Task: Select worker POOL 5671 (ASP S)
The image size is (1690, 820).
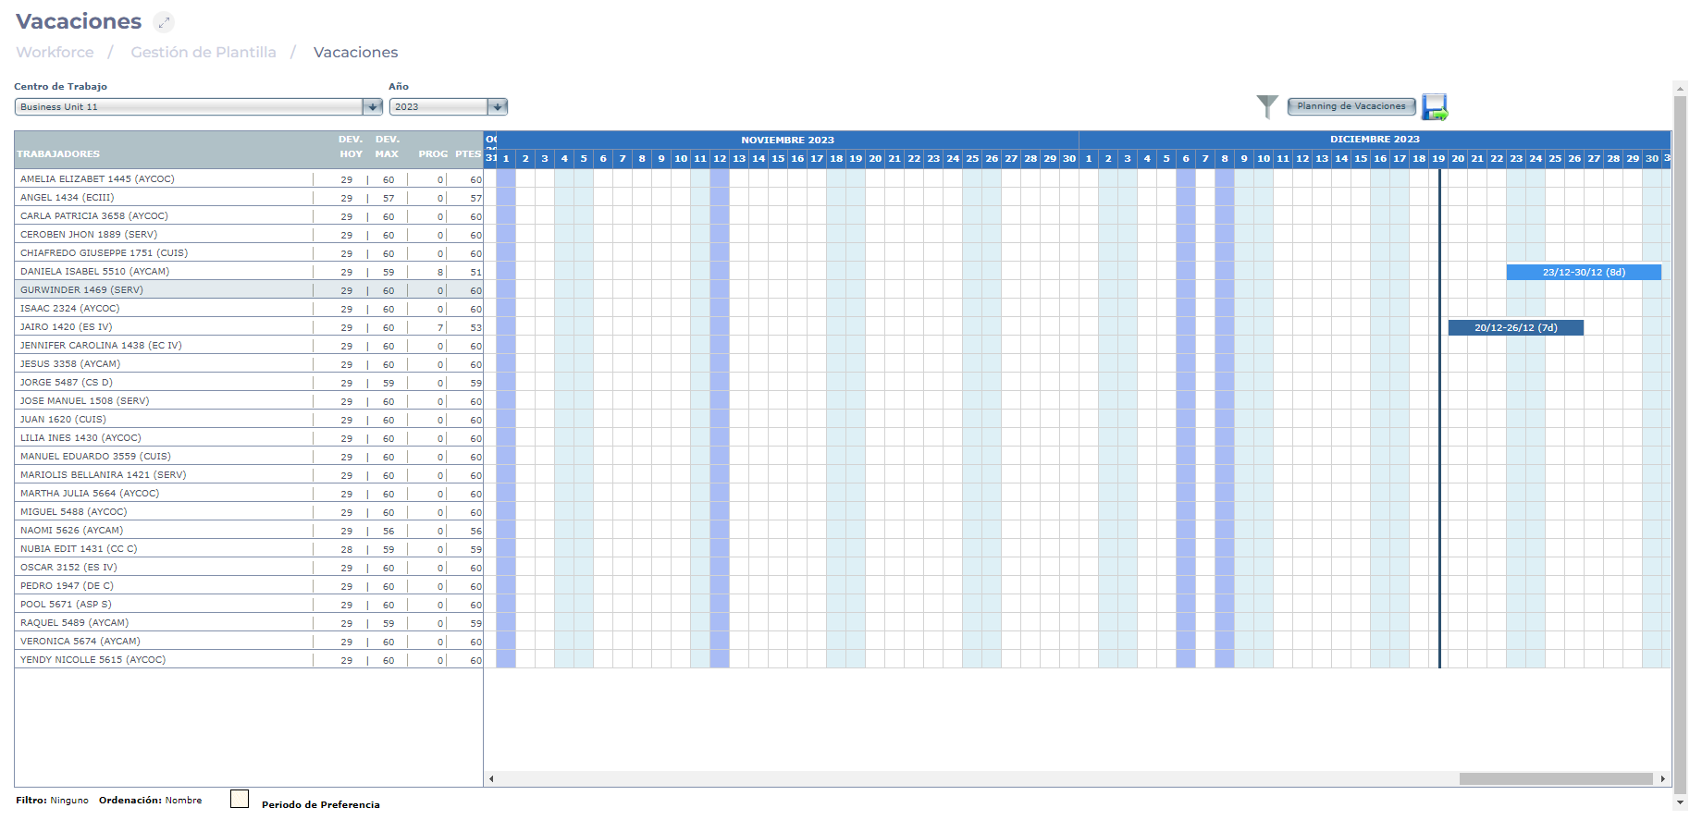Action: pyautogui.click(x=66, y=604)
